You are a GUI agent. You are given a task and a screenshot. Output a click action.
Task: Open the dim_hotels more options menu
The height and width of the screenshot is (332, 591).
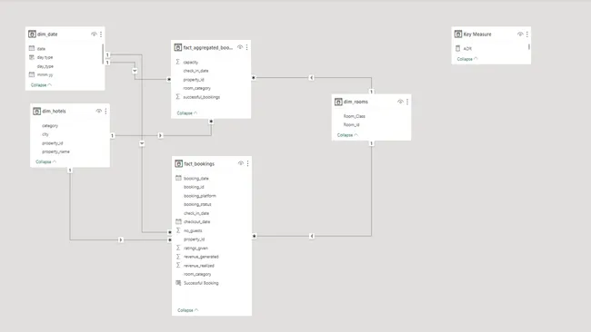pyautogui.click(x=105, y=112)
